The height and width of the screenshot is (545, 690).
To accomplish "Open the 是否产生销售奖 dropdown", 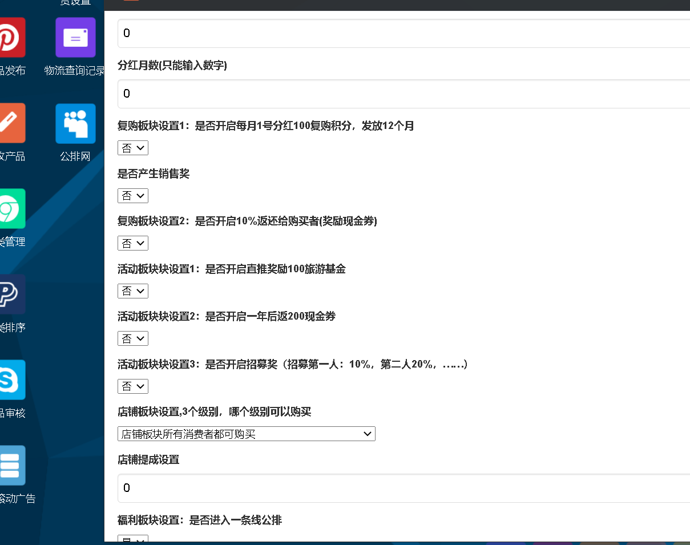I will [133, 196].
